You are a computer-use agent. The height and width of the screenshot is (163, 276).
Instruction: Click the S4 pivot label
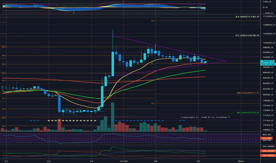[4, 126]
